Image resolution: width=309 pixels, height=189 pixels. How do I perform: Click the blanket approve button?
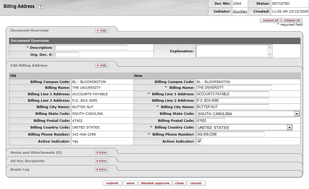155,183
